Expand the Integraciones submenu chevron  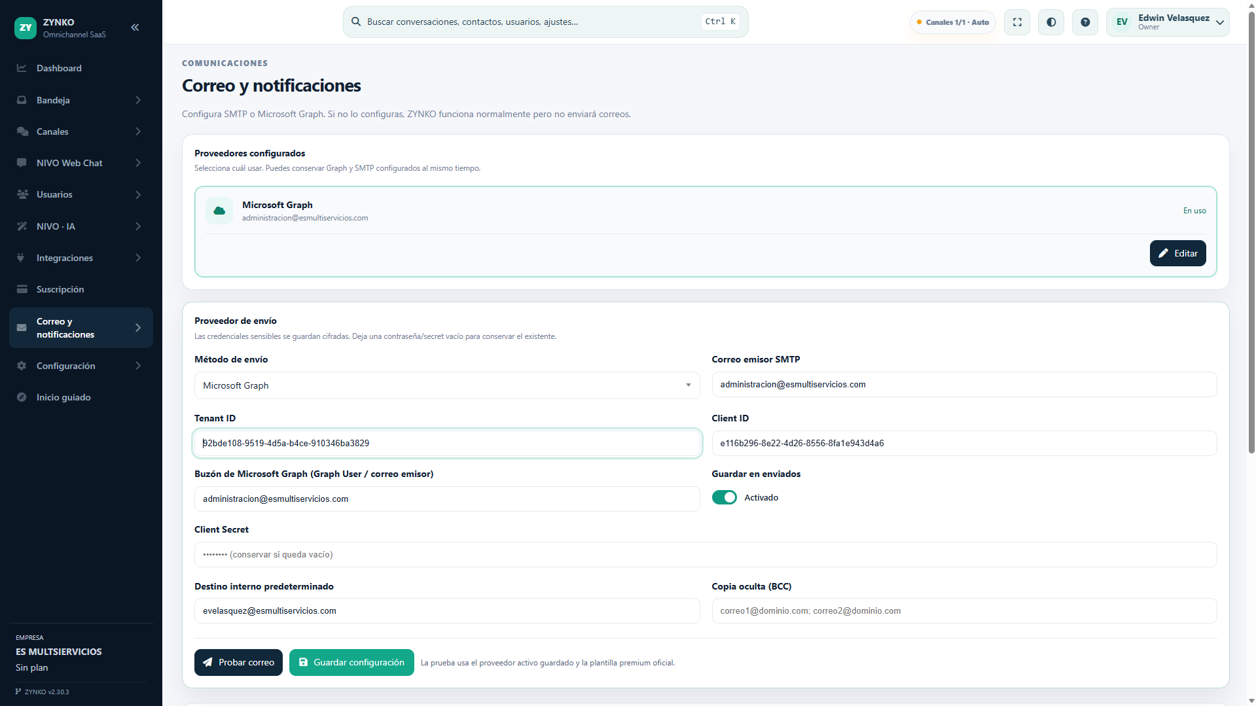(138, 258)
